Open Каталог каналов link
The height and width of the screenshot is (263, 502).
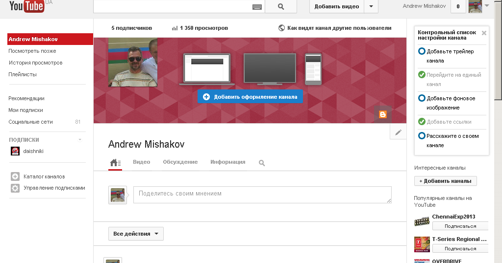pyautogui.click(x=44, y=176)
